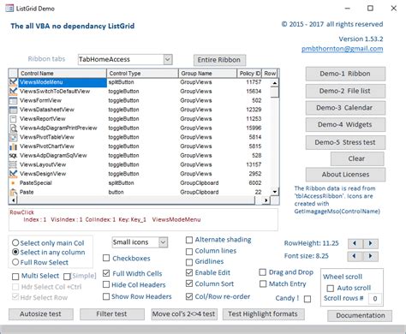Viewport: 406px width, 334px height.
Task: Run the Filter test
Action: point(112,314)
